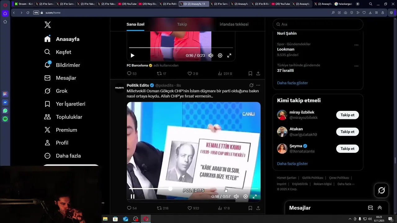Expand the Daha fazla menu in the sidebar
The width and height of the screenshot is (397, 223).
(x=62, y=156)
